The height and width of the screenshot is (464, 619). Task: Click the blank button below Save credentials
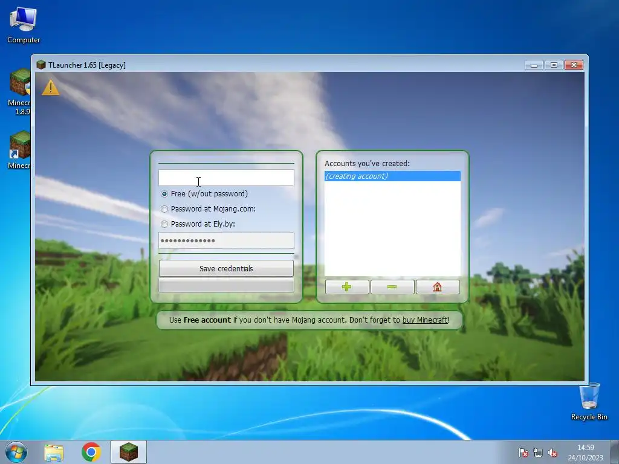click(226, 285)
